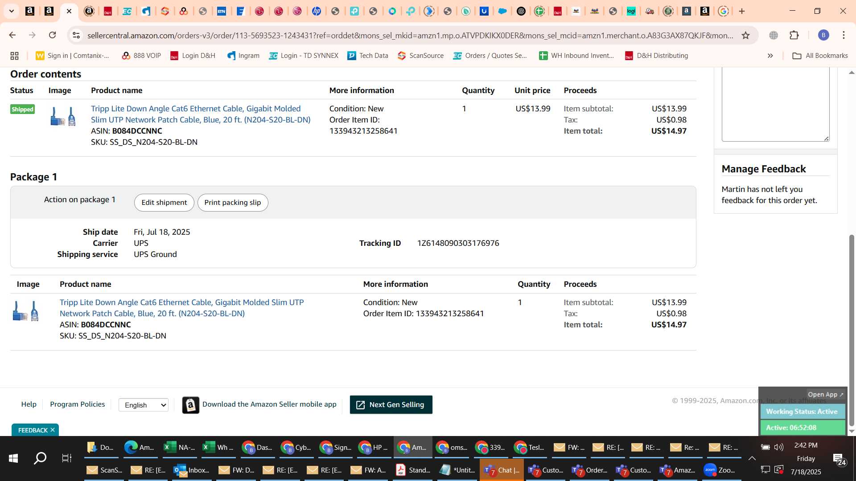The width and height of the screenshot is (856, 481).
Task: Show hidden bookmarks with double chevron
Action: tap(770, 56)
